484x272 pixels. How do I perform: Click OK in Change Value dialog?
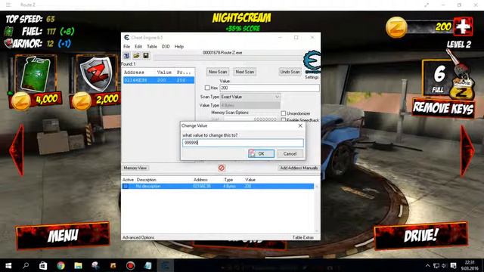(x=261, y=153)
